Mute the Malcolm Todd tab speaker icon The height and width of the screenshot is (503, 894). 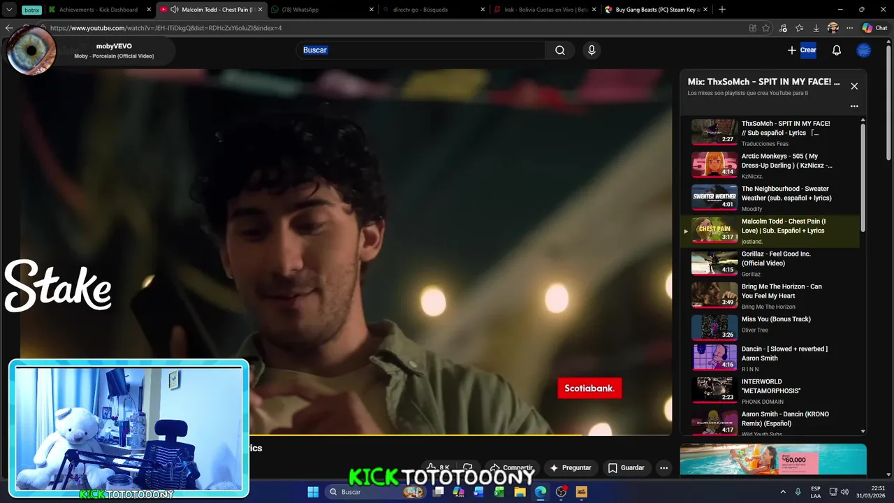point(174,10)
